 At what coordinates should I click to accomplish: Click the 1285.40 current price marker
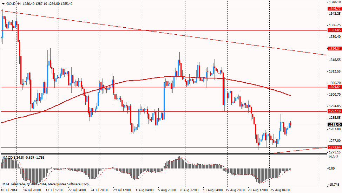coord(333,124)
